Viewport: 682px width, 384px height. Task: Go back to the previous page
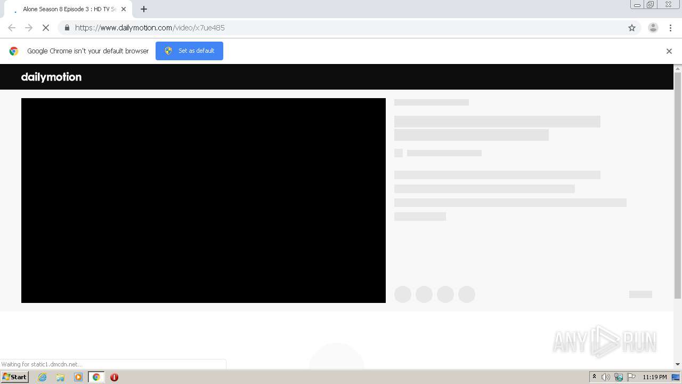(12, 28)
